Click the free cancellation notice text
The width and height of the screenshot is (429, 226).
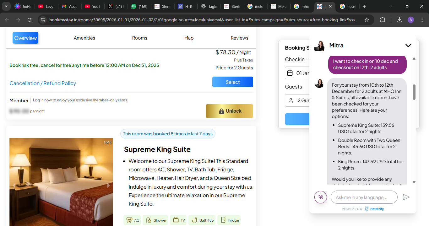(84, 65)
